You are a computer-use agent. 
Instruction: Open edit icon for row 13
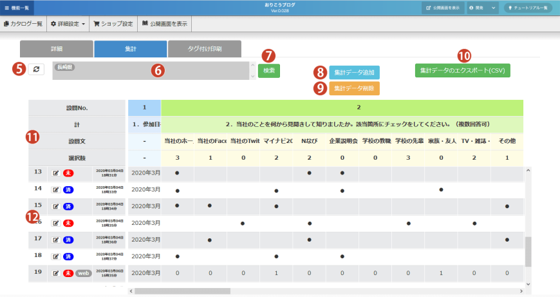(x=55, y=173)
